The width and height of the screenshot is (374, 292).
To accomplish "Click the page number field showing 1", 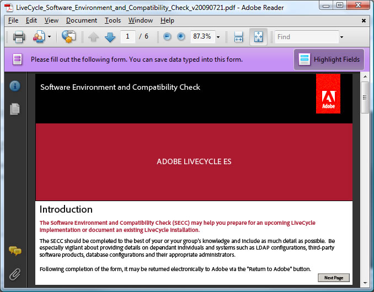I will [x=128, y=37].
